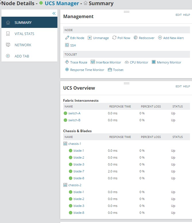Click EDIT on UCS Overview panel

179,86
